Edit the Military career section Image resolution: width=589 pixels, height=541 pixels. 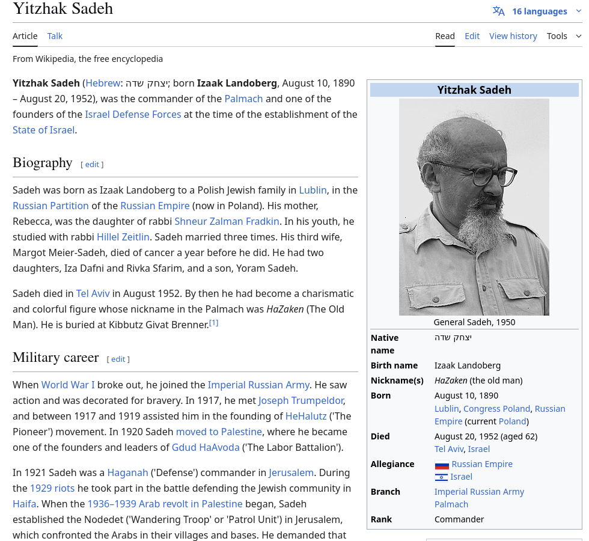tap(118, 359)
